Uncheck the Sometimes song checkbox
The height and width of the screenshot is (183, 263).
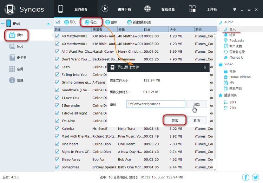(x=57, y=167)
